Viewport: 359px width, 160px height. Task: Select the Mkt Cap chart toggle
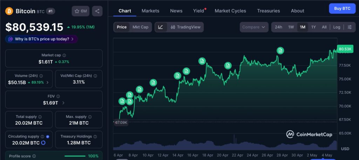click(140, 27)
